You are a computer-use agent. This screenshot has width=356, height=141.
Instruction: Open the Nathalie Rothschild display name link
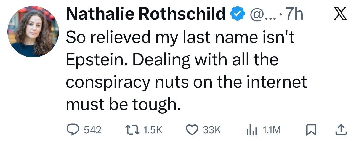coord(145,14)
